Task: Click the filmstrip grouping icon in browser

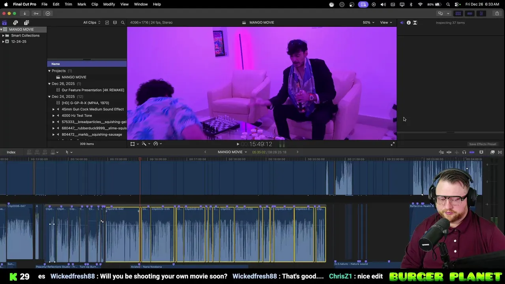Action: 115,22
